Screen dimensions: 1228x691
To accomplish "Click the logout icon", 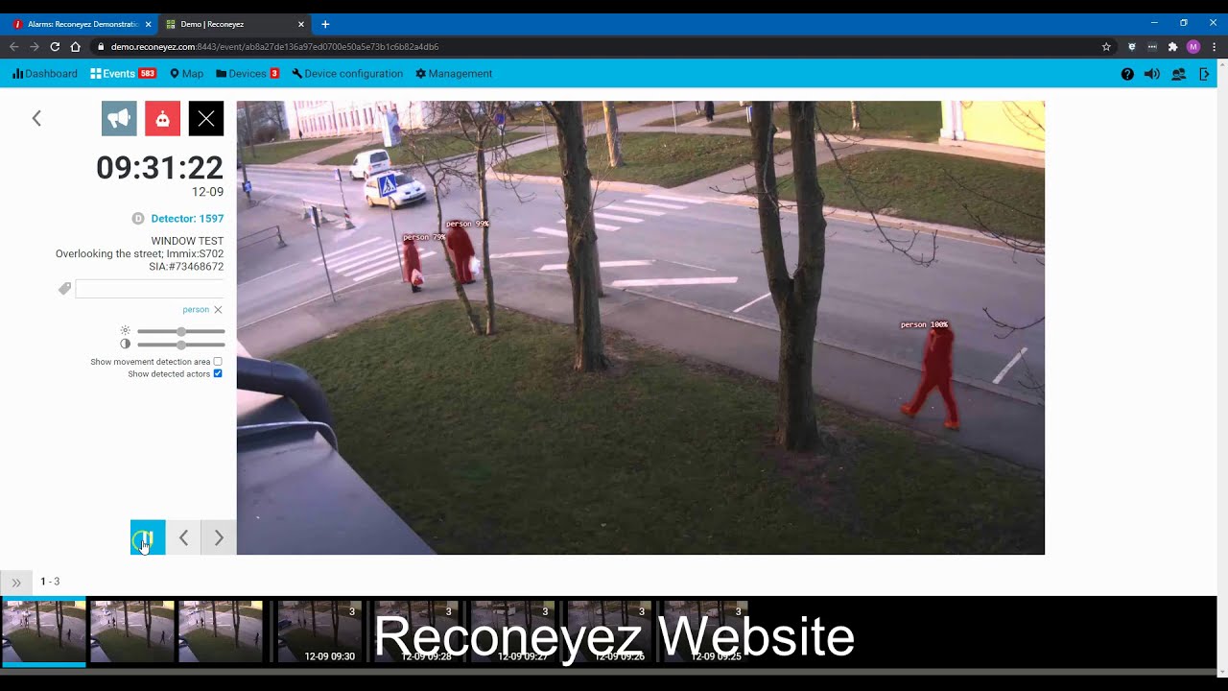I will (x=1205, y=74).
